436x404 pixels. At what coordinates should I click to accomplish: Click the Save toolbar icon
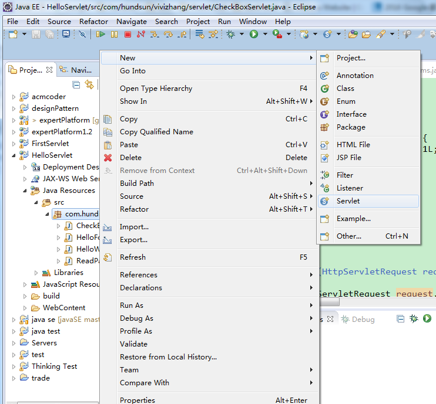point(36,35)
